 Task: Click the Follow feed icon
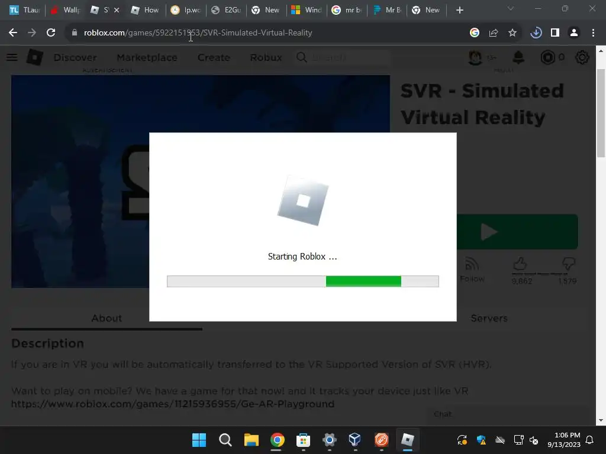click(x=472, y=264)
